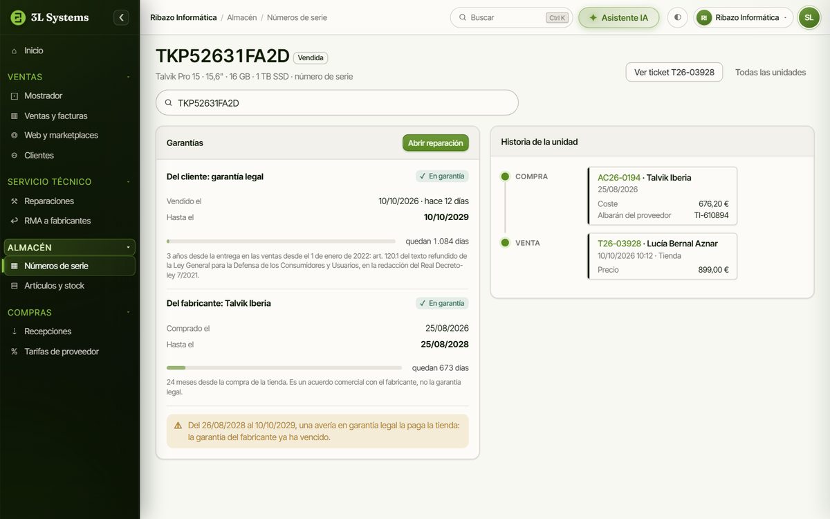Click the price value 899,00 €
The width and height of the screenshot is (830, 519).
click(x=713, y=270)
